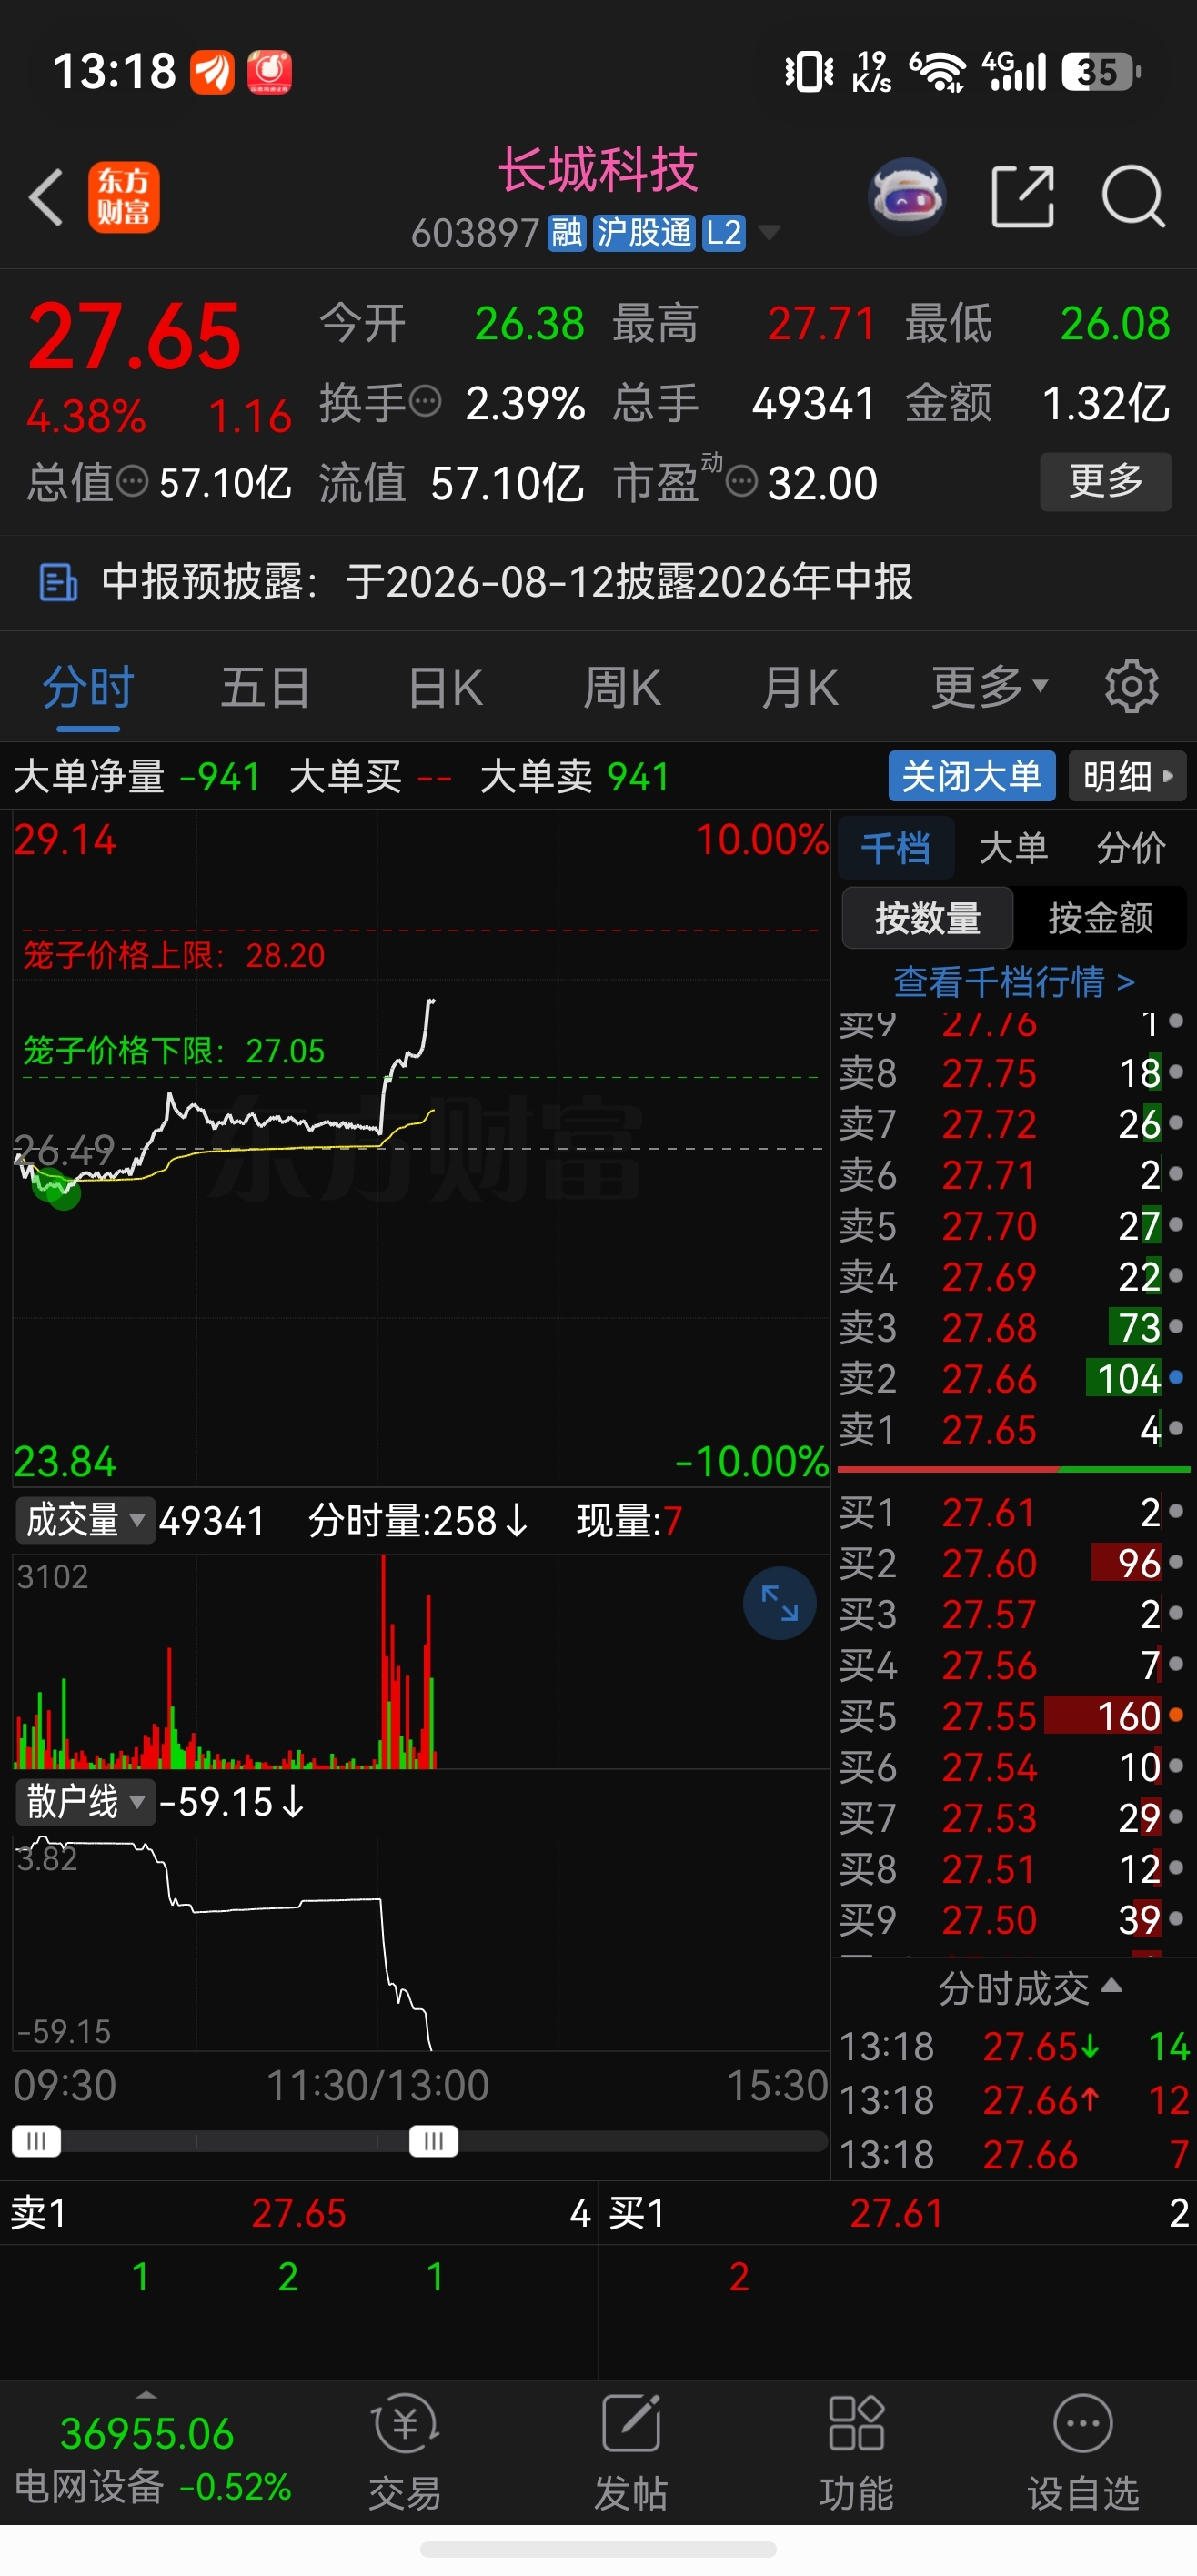Screen dimensions: 1197x2576
Task: Switch to the 分时 tab
Action: 88,687
